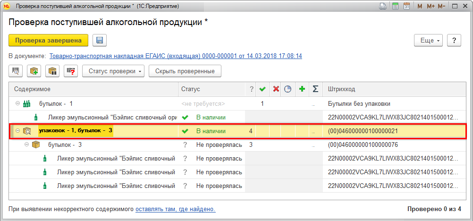Click the barcode search icon button

16,71
